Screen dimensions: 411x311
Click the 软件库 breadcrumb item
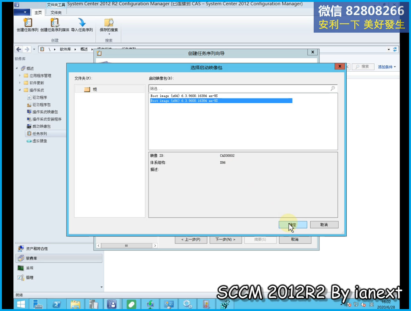(x=65, y=49)
